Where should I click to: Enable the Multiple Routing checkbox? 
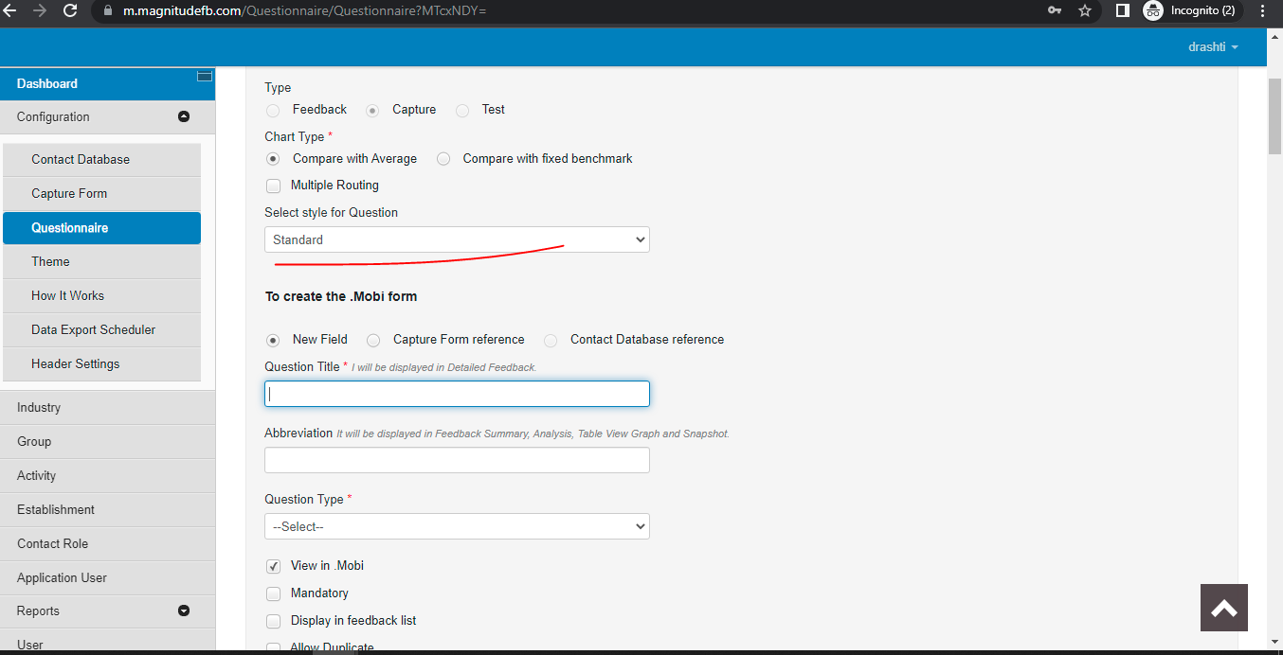click(x=274, y=186)
